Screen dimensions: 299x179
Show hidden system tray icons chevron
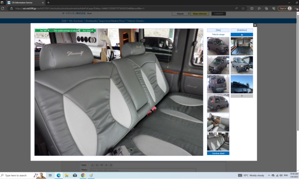[269, 175]
